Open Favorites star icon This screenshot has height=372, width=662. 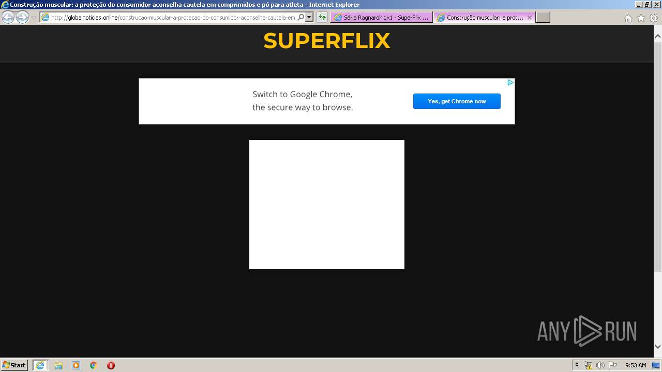point(641,18)
